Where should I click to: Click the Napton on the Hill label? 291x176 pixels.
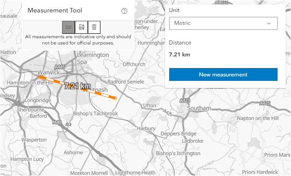tap(258, 118)
